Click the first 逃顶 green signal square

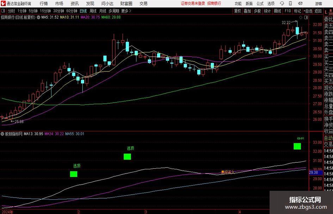(x=74, y=174)
